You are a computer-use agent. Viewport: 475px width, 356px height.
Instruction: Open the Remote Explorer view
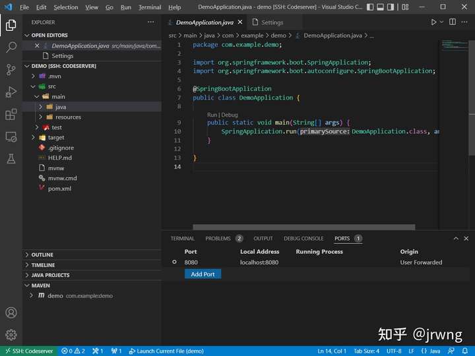pyautogui.click(x=11, y=137)
